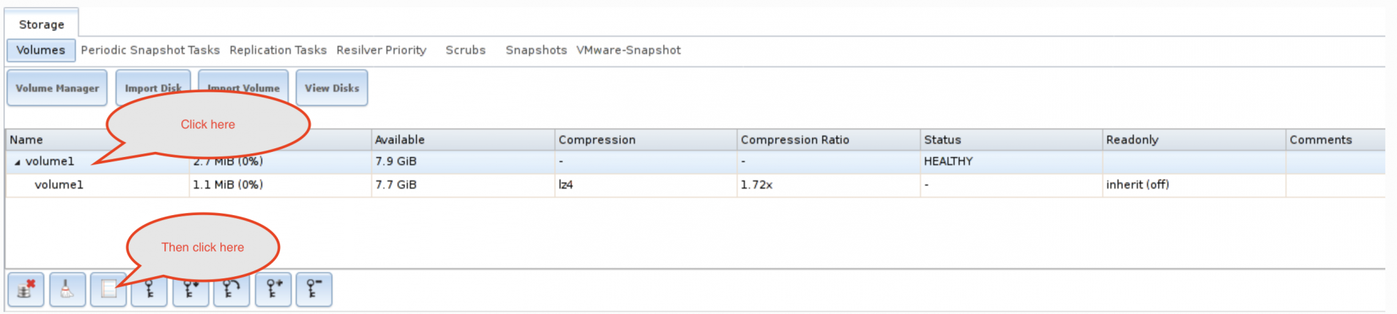This screenshot has width=1397, height=314.
Task: Click the key with download arrow icon
Action: coord(191,289)
